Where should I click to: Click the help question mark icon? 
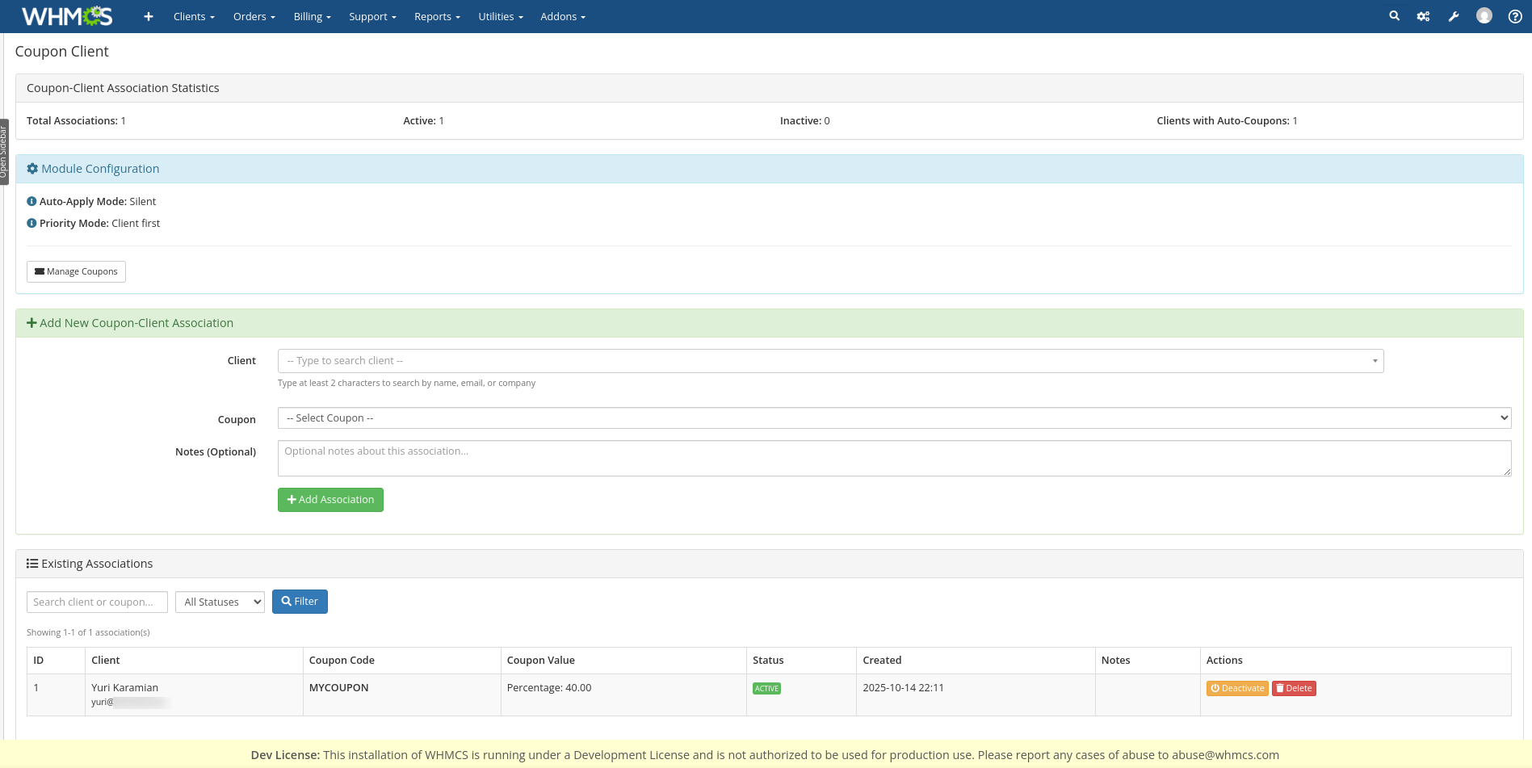(1515, 16)
